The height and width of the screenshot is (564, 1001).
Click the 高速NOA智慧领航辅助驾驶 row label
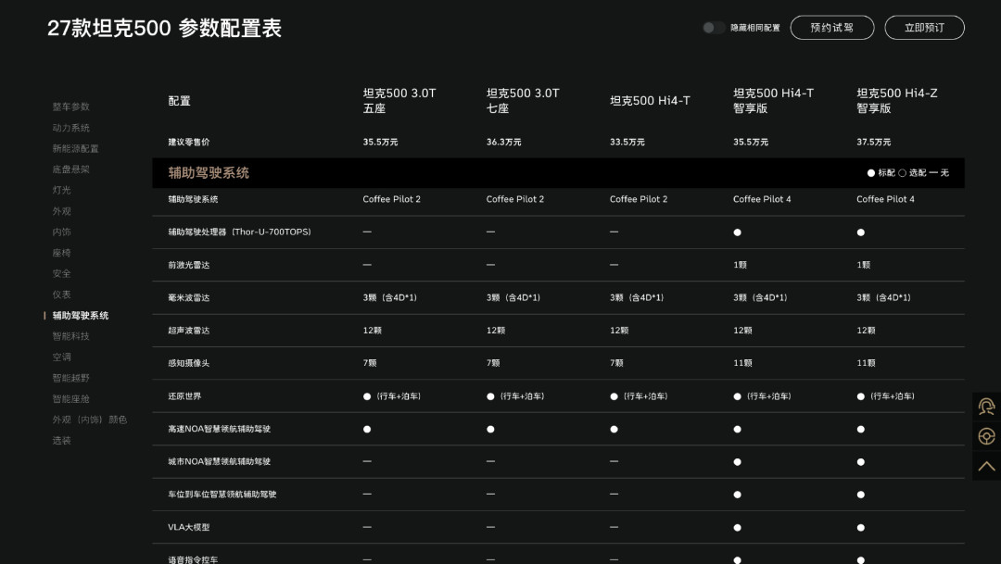[x=220, y=429]
